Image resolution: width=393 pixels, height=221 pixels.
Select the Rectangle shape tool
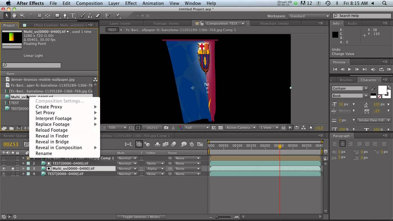(57, 15)
